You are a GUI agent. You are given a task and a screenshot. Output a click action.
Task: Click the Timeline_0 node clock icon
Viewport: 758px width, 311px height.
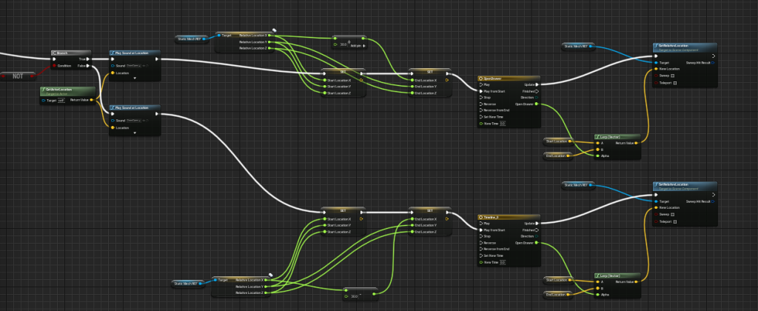pos(482,216)
